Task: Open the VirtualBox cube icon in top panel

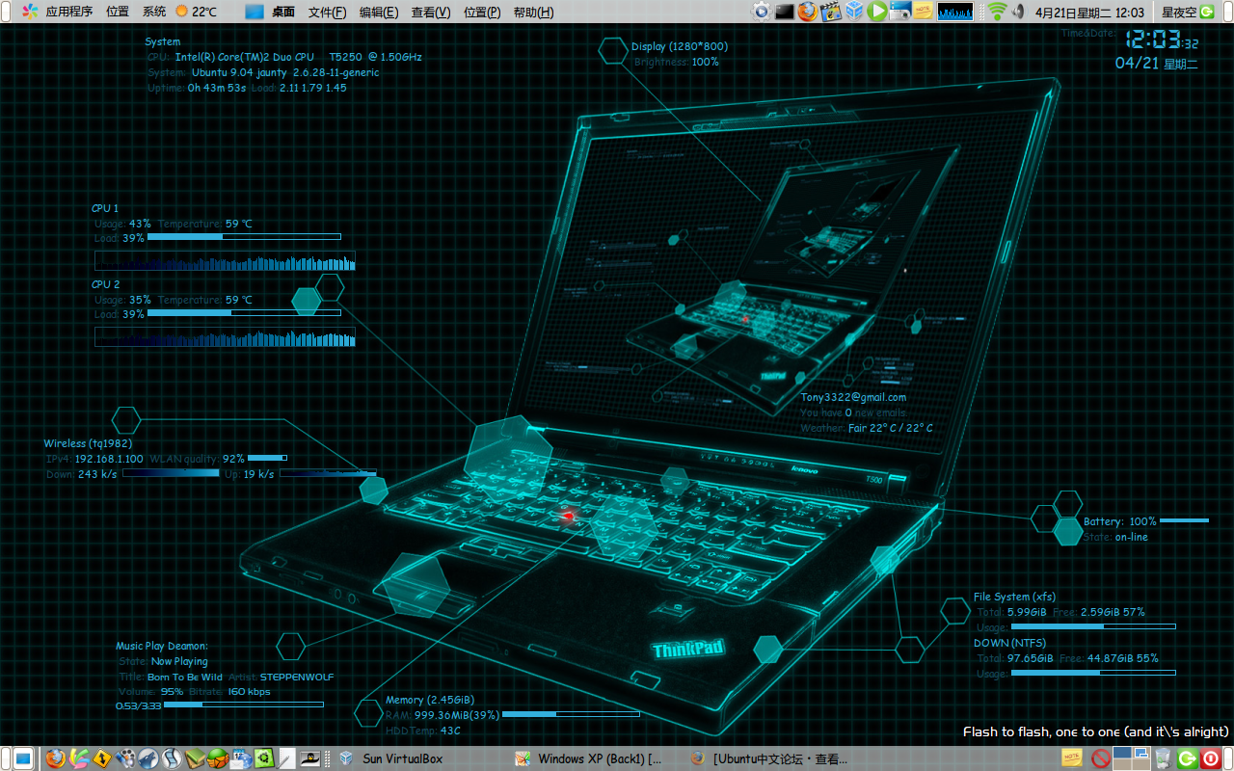Action: [854, 12]
